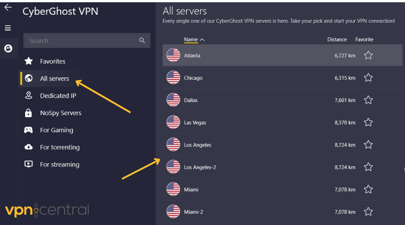
Task: Mark Chicago as favorite with star
Action: pyautogui.click(x=368, y=77)
